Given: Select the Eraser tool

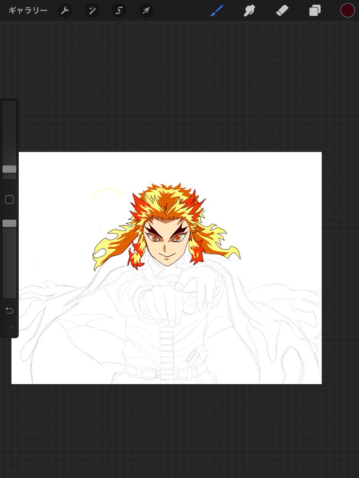Looking at the screenshot, I should click(282, 10).
